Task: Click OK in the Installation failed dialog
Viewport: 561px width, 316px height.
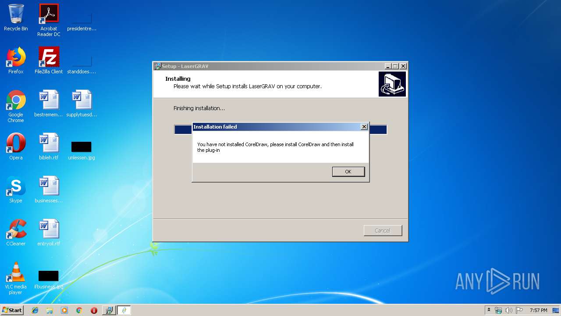Action: pyautogui.click(x=348, y=172)
